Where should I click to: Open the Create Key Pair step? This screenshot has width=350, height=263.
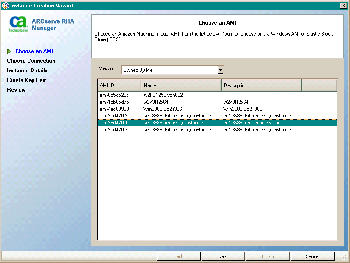click(x=26, y=80)
